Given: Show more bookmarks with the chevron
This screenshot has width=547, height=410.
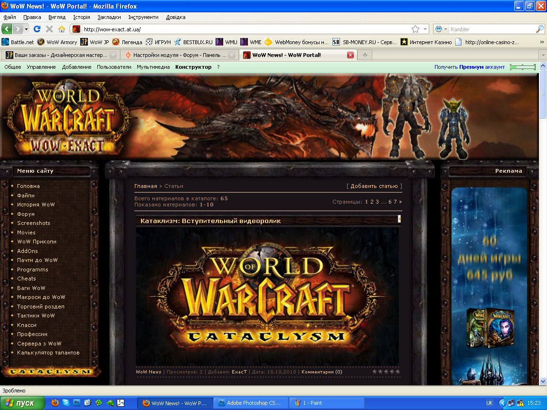Looking at the screenshot, I should [542, 42].
